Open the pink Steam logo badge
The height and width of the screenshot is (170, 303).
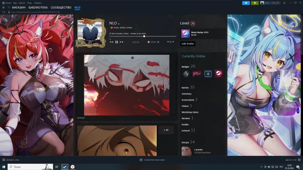[x=219, y=74]
